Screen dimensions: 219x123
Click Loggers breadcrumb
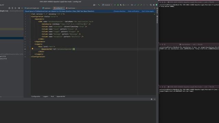pos(46,96)
